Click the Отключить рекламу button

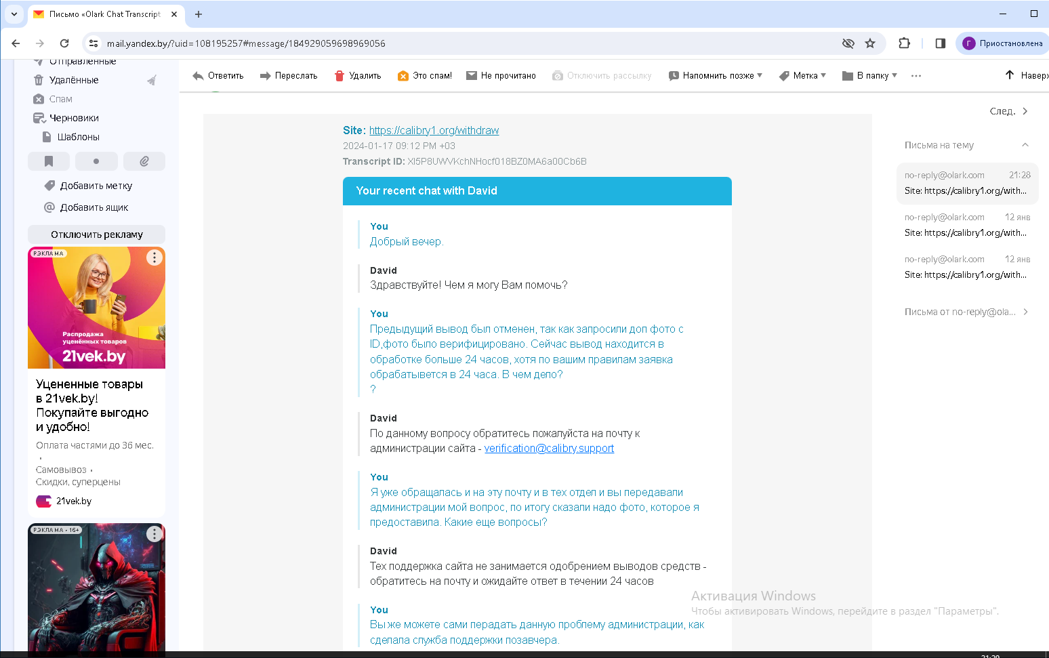point(96,234)
